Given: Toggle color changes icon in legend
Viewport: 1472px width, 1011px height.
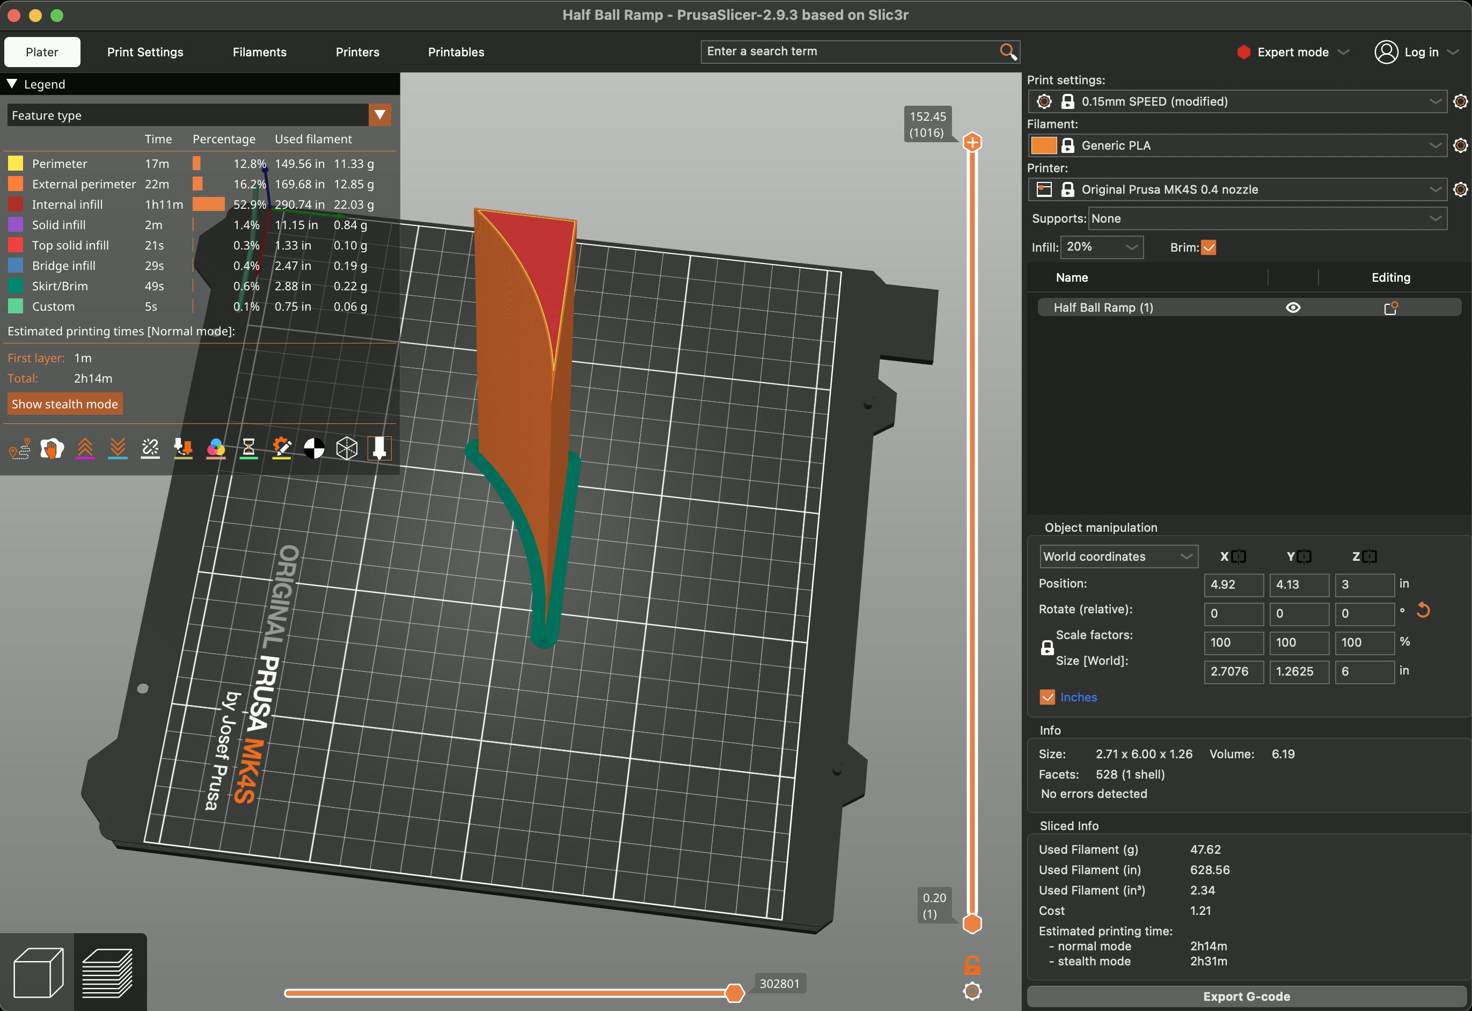Looking at the screenshot, I should [216, 449].
